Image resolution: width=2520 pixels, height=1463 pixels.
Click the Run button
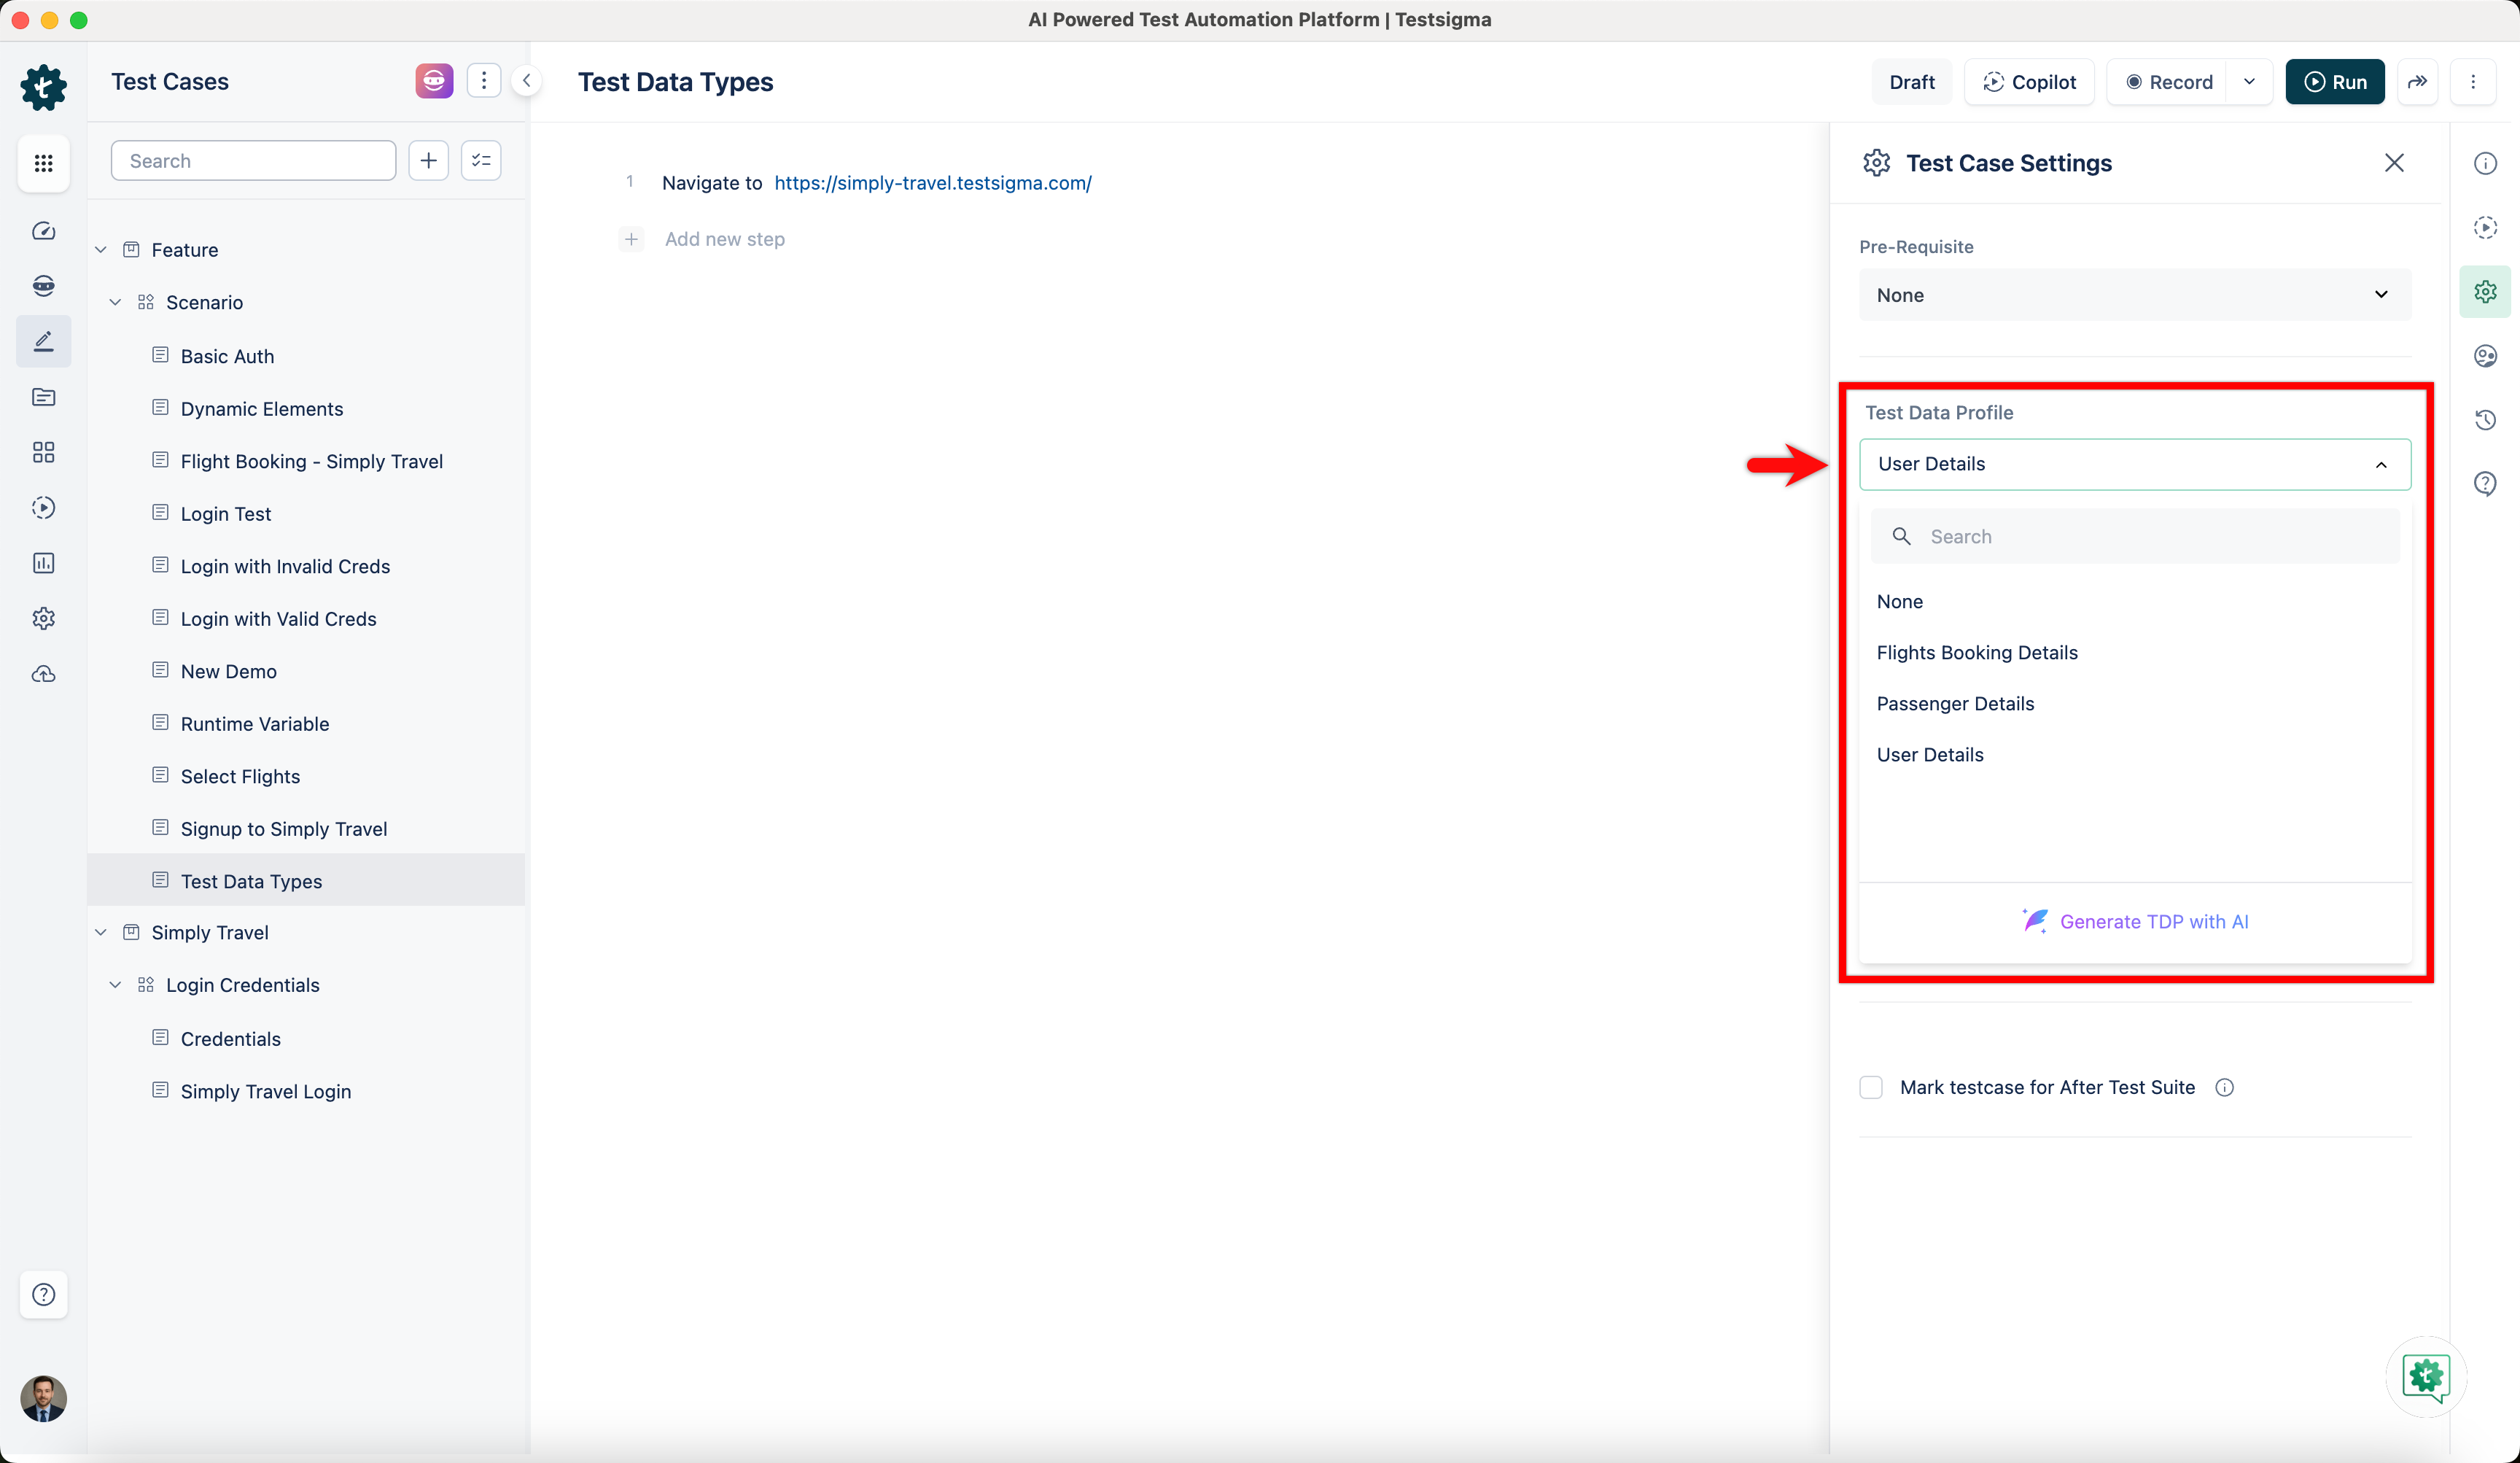tap(2335, 82)
